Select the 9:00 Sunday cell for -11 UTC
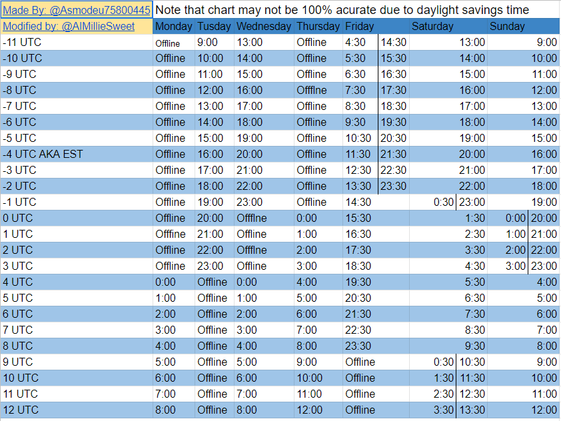Viewport: 561px width, 421px height. tap(543, 43)
